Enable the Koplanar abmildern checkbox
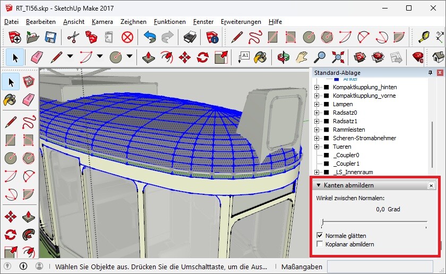Screen dimensions: 446x274 pos(320,244)
